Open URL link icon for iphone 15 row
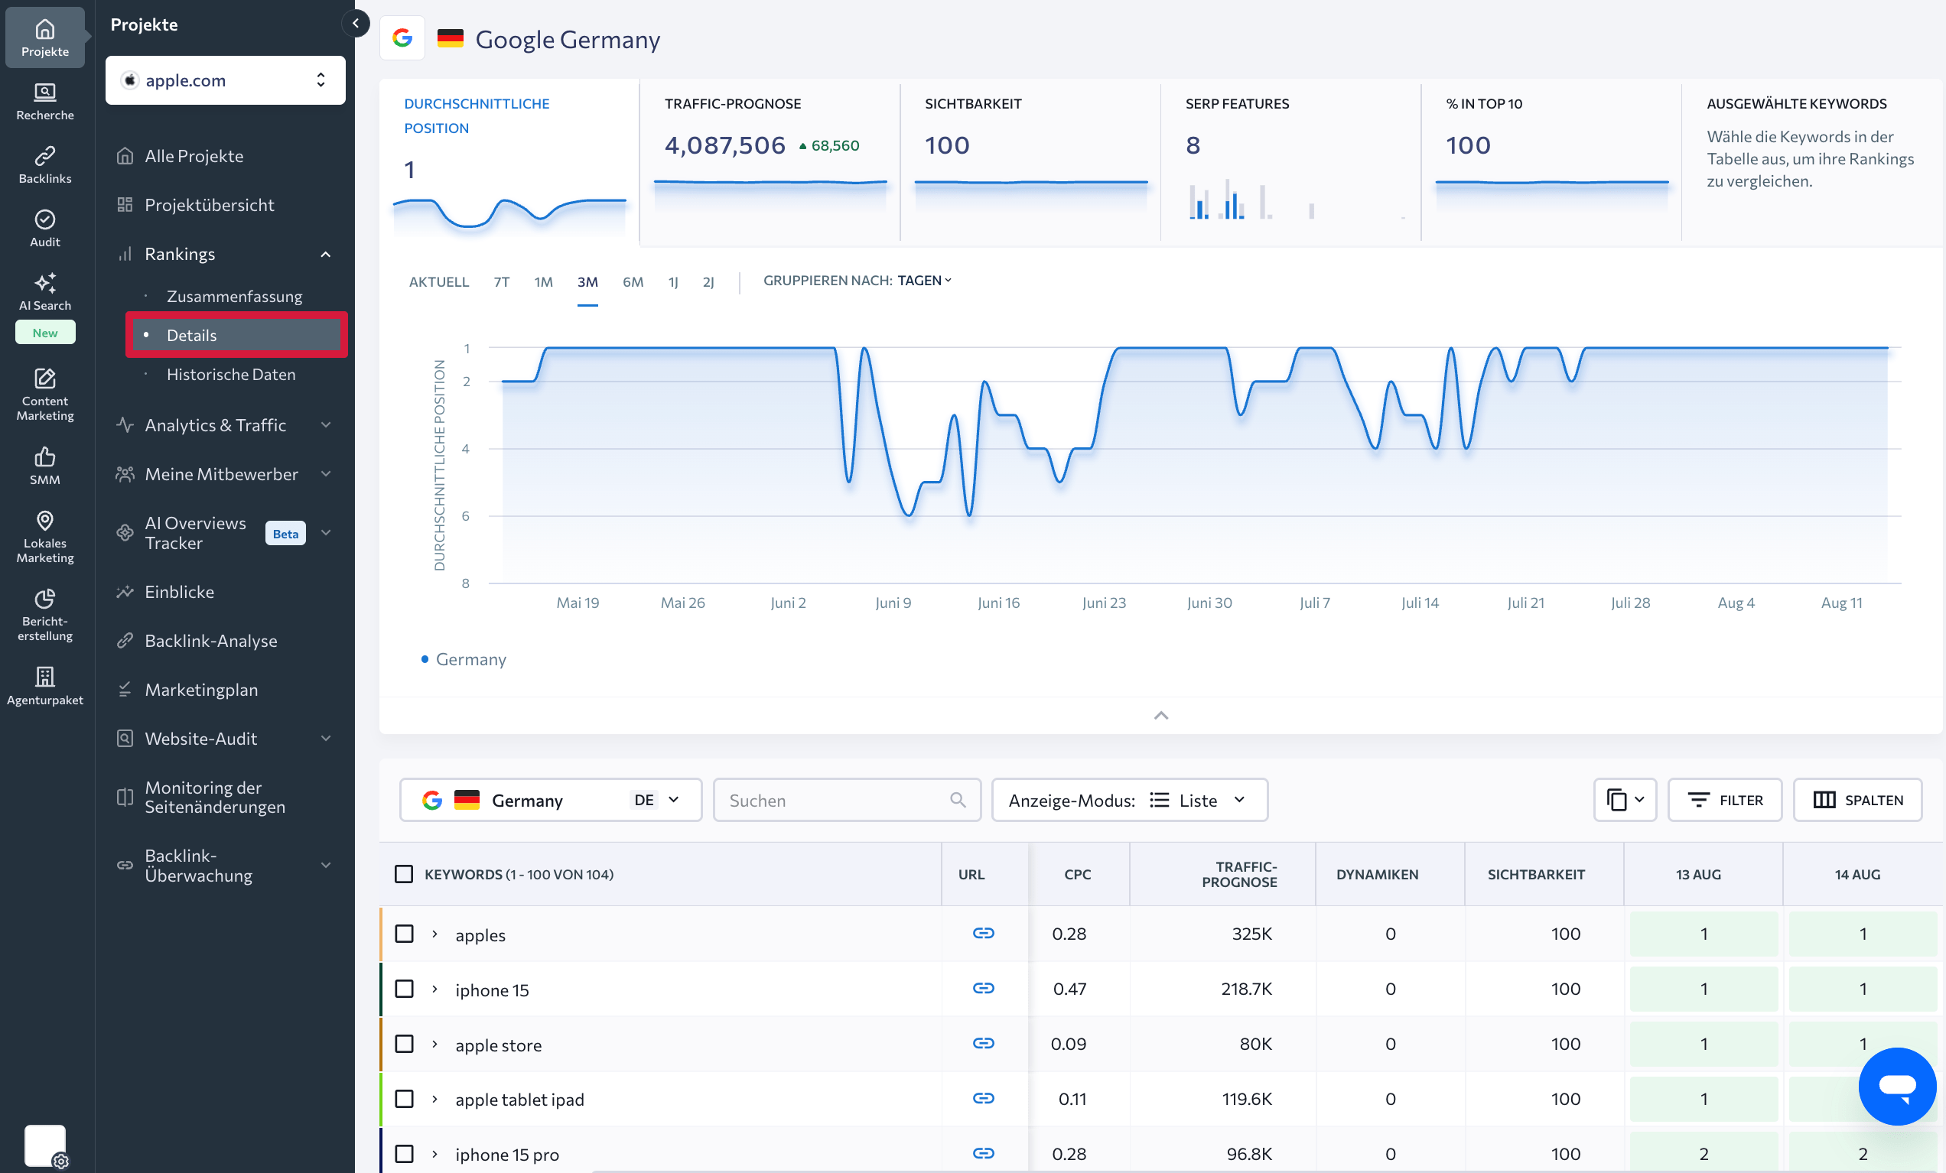Image resolution: width=1946 pixels, height=1173 pixels. pos(982,988)
